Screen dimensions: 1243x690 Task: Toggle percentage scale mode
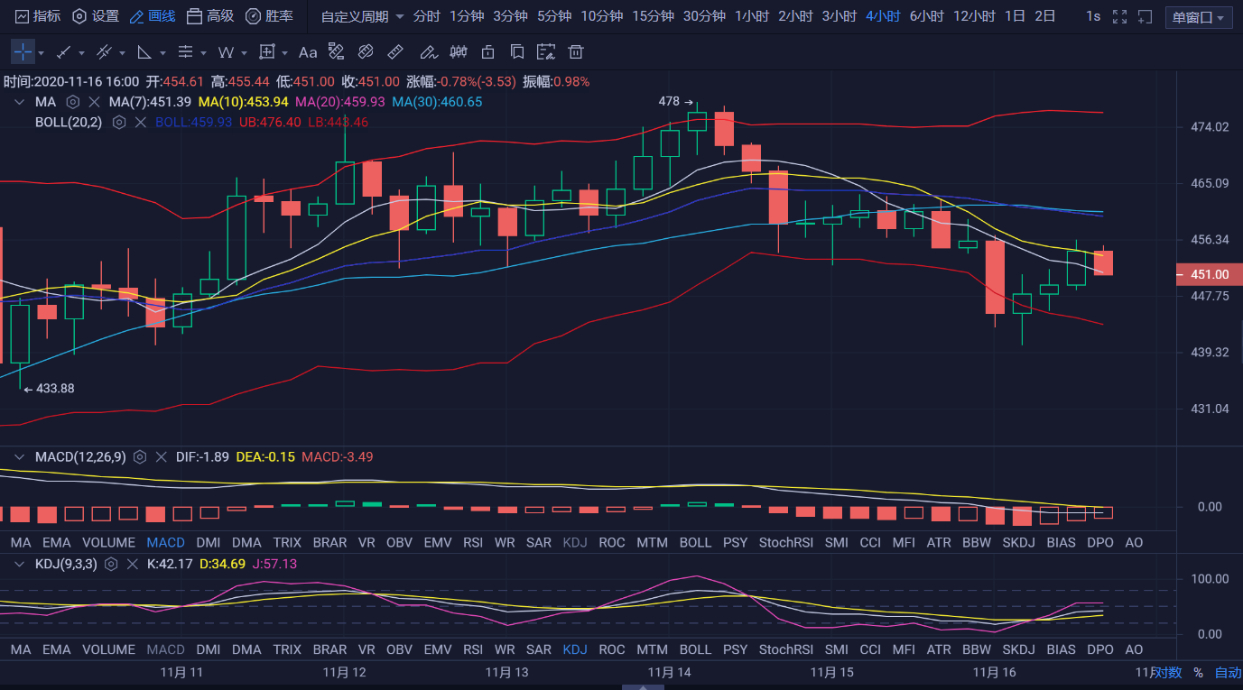[x=1198, y=672]
